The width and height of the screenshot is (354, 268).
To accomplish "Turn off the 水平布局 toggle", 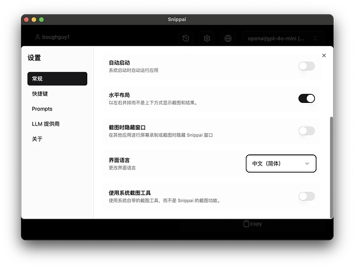I will click(306, 99).
